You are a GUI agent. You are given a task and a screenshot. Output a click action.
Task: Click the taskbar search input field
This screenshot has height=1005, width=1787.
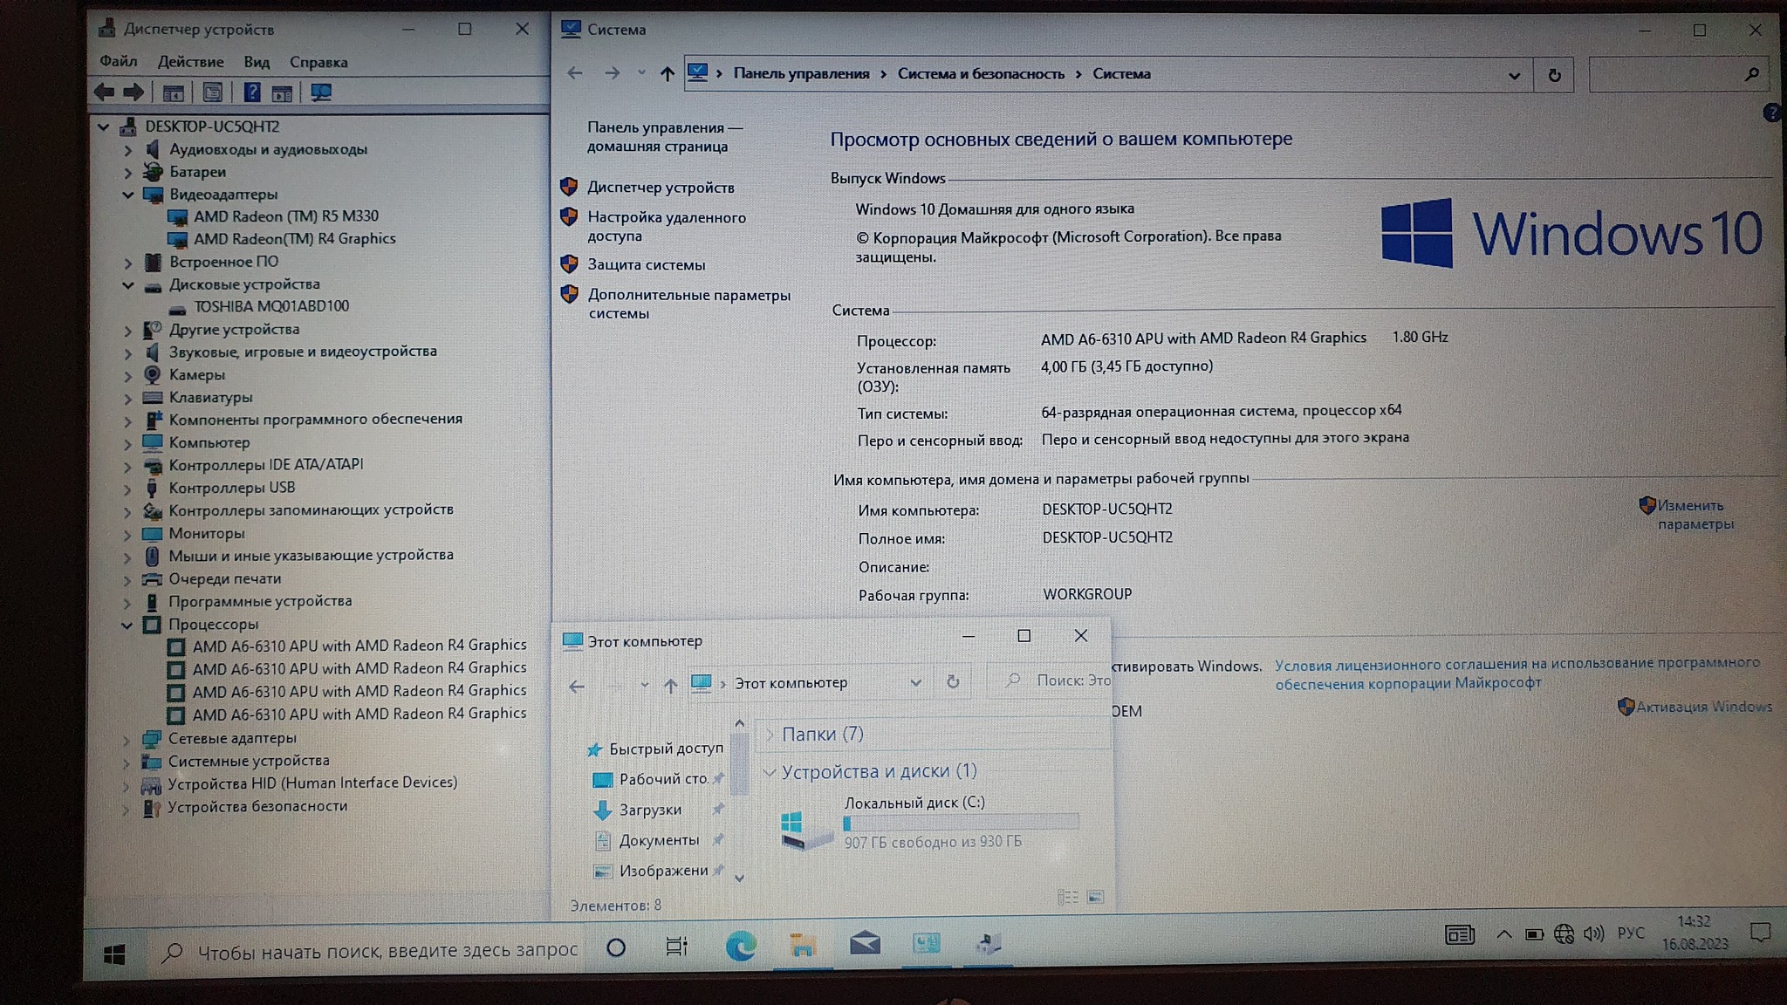pos(387,951)
